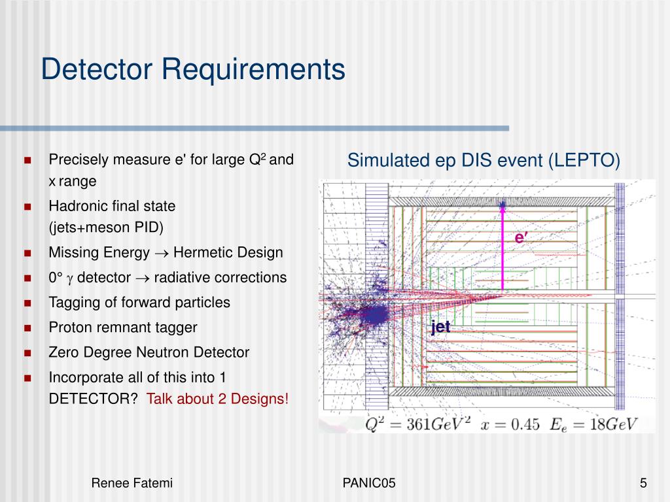Click the magenta e' label in the diagram
Image resolution: width=670 pixels, height=502 pixels.
[x=521, y=237]
